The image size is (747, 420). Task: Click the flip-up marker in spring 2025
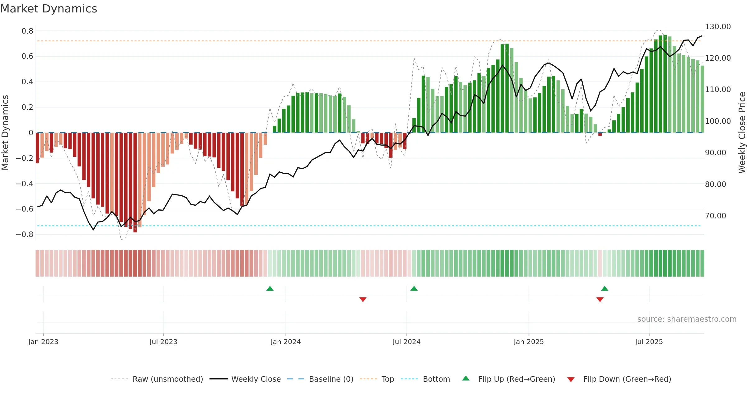(605, 289)
